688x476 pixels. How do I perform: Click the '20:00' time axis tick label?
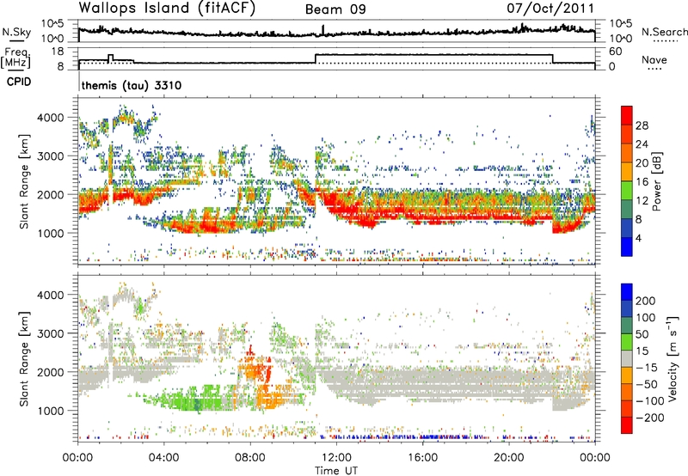pyautogui.click(x=508, y=458)
